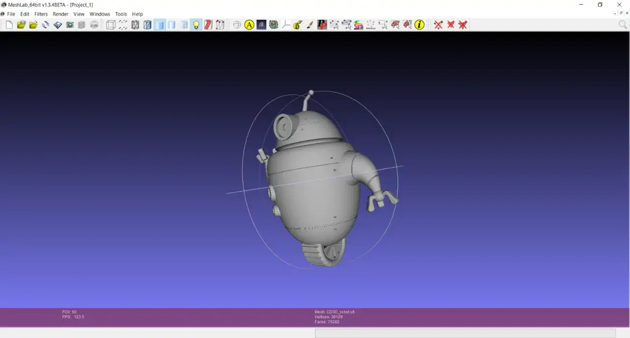
Task: Click the search magnifier icon
Action: point(623,25)
